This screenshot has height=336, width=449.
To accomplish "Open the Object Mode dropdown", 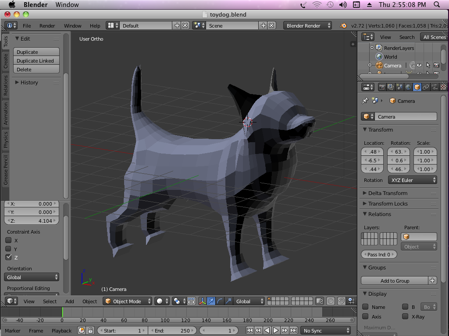I will click(128, 301).
